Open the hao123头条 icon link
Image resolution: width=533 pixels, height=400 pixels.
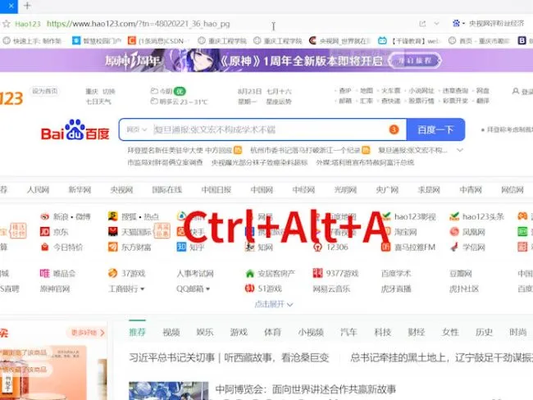coord(454,216)
